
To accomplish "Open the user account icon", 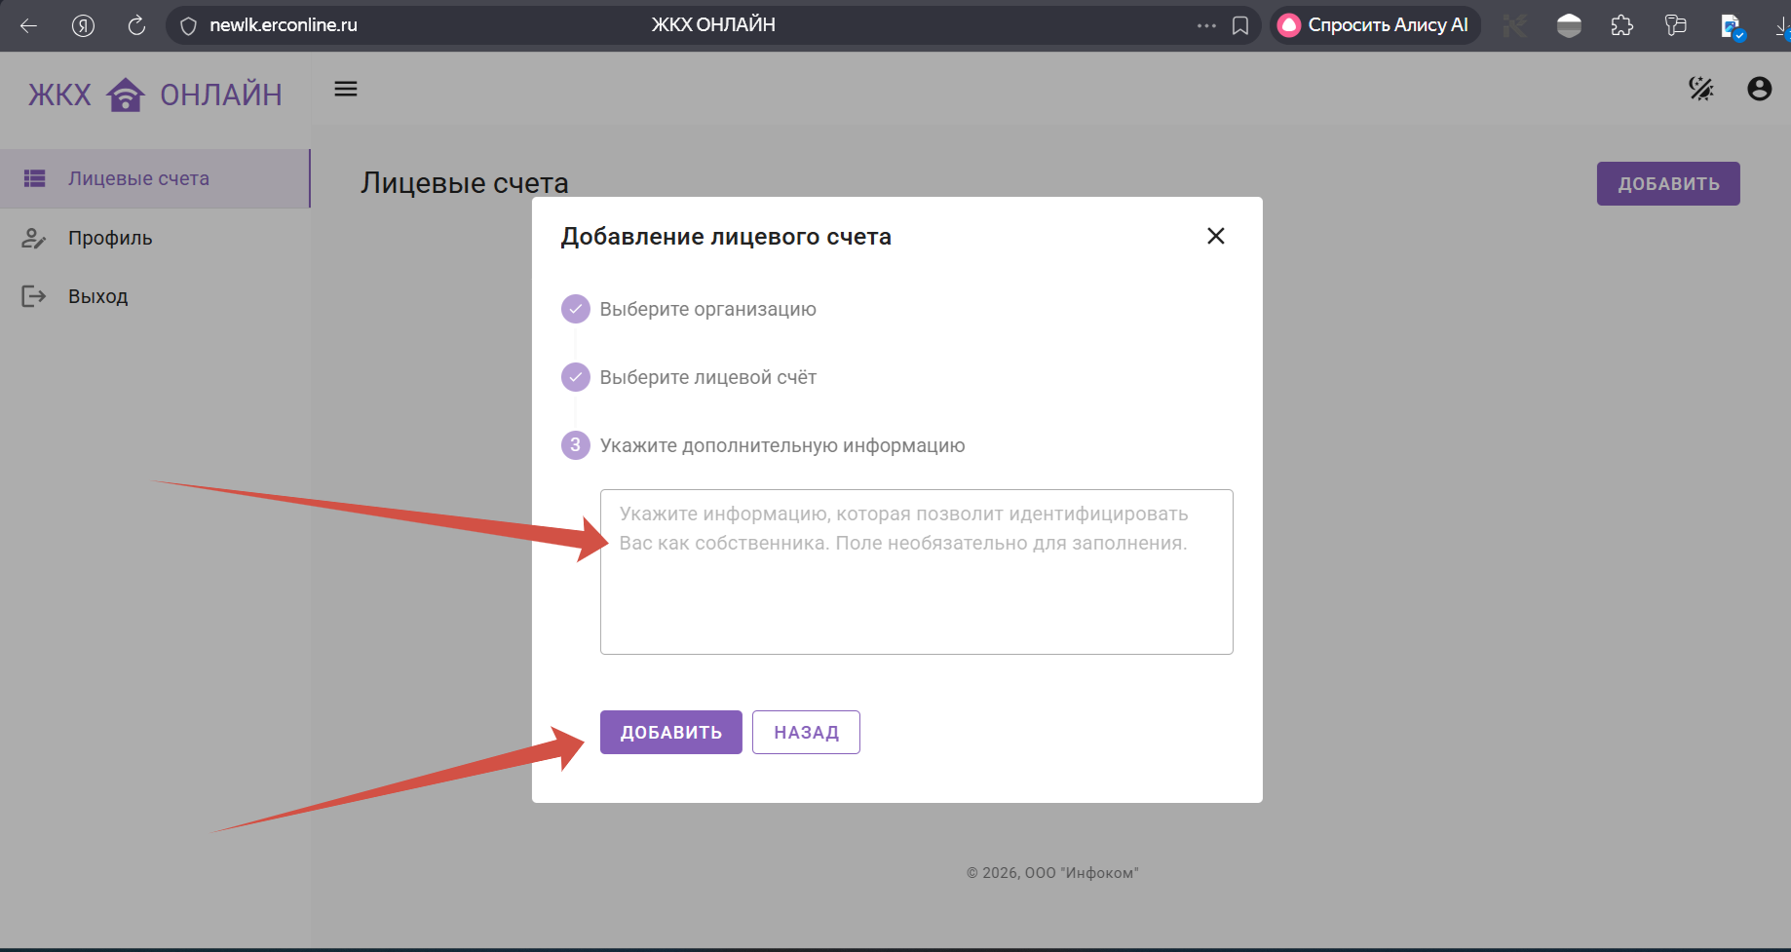I will click(x=1759, y=89).
